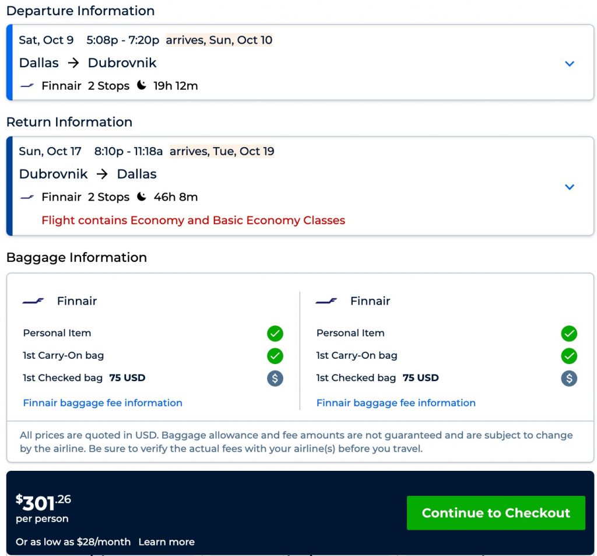The image size is (597, 556).
Task: Click left 1st Carry-On bag green checkmark
Action: point(275,355)
